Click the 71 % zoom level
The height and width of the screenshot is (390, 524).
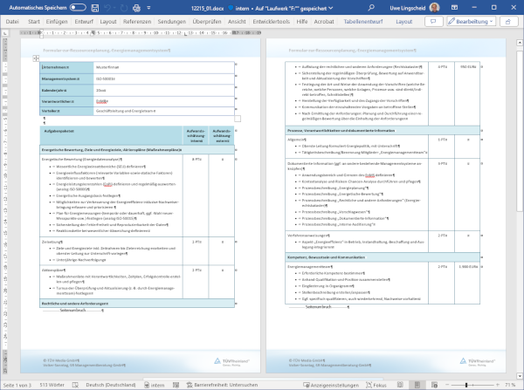(512, 384)
